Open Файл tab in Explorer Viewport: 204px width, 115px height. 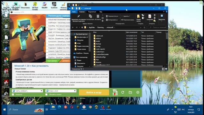click(74, 12)
